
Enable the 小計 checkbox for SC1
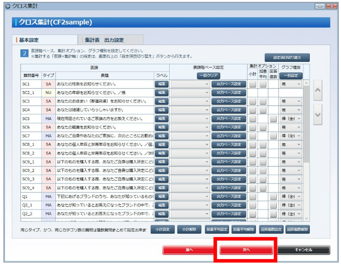pos(252,84)
